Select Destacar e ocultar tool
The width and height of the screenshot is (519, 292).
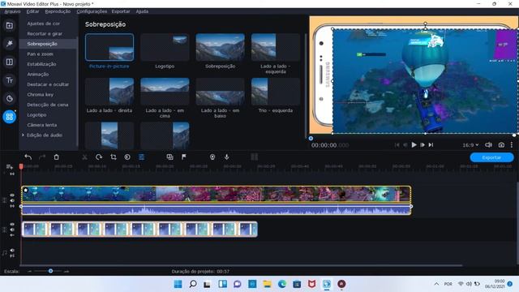pos(48,84)
